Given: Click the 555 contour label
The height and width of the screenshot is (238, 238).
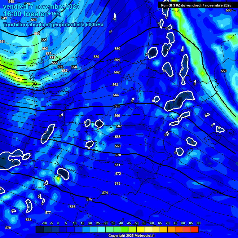Looking at the screenshot, I should (x=55, y=63).
